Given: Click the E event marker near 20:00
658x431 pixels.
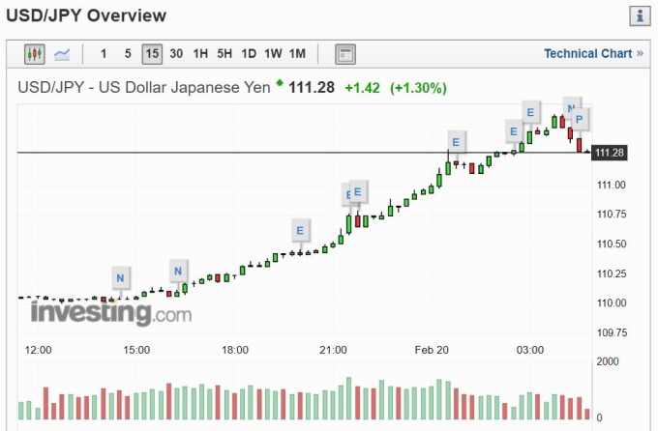Looking at the screenshot, I should click(x=300, y=231).
